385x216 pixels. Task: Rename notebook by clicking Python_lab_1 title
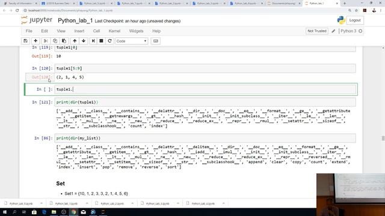pos(75,20)
